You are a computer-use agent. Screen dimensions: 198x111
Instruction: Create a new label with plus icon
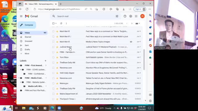point(45,61)
